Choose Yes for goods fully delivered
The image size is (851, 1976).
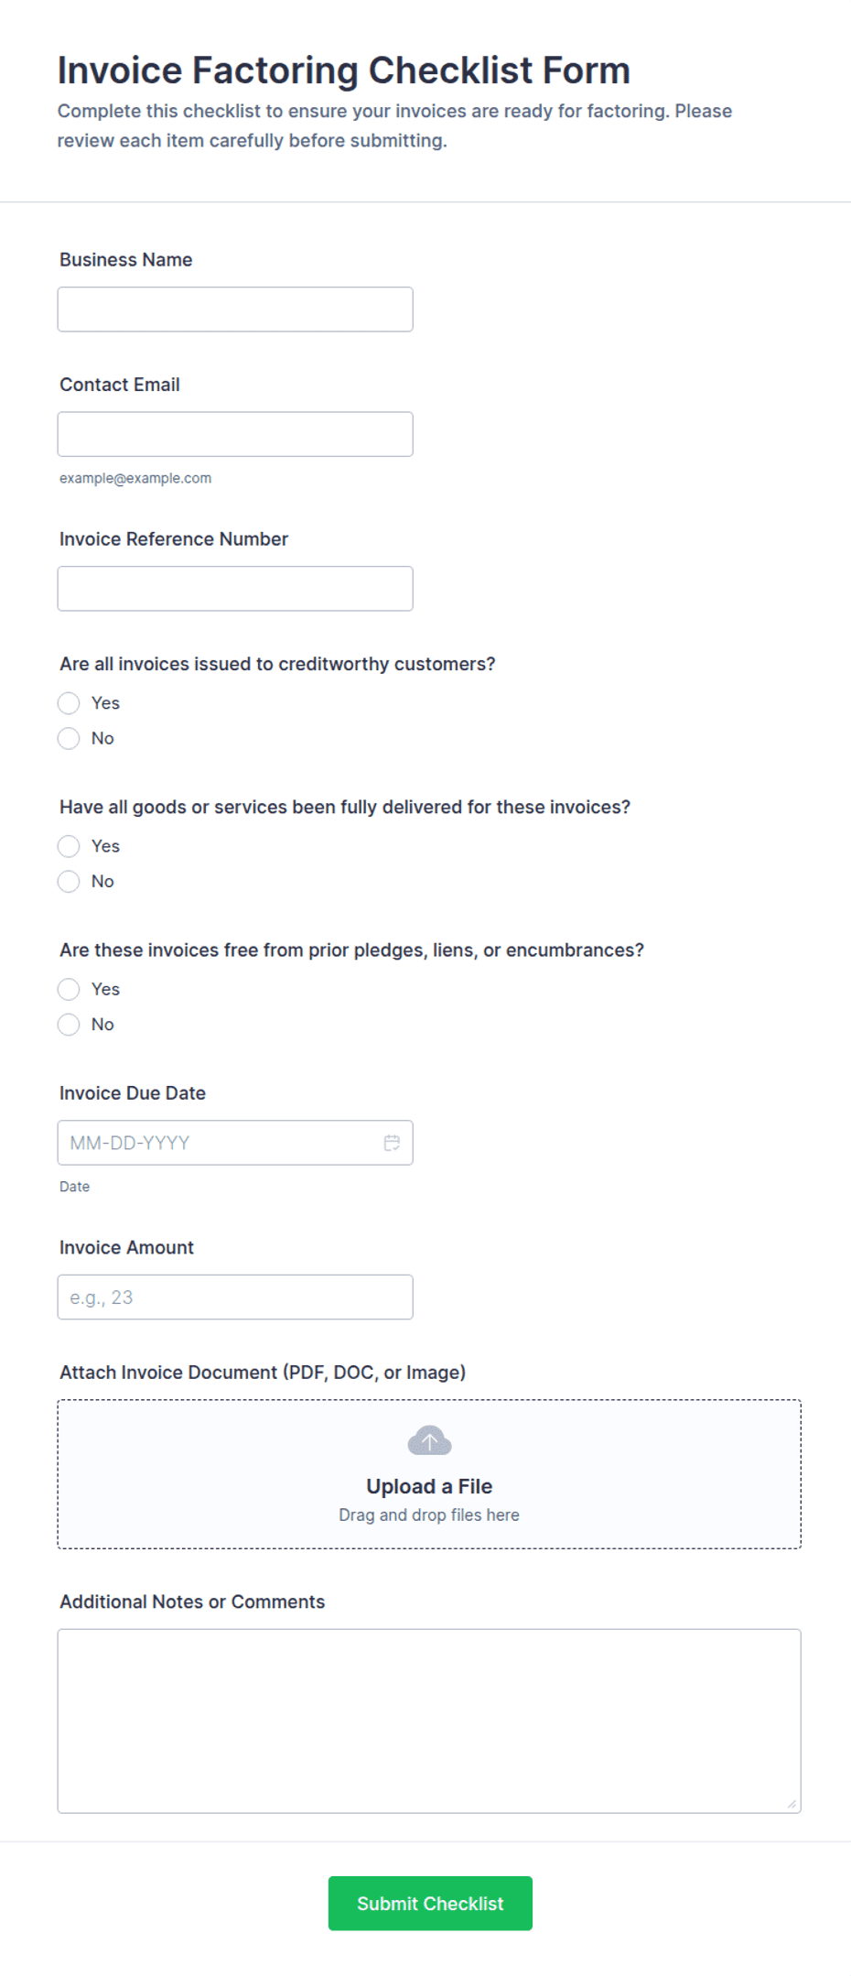(x=69, y=846)
